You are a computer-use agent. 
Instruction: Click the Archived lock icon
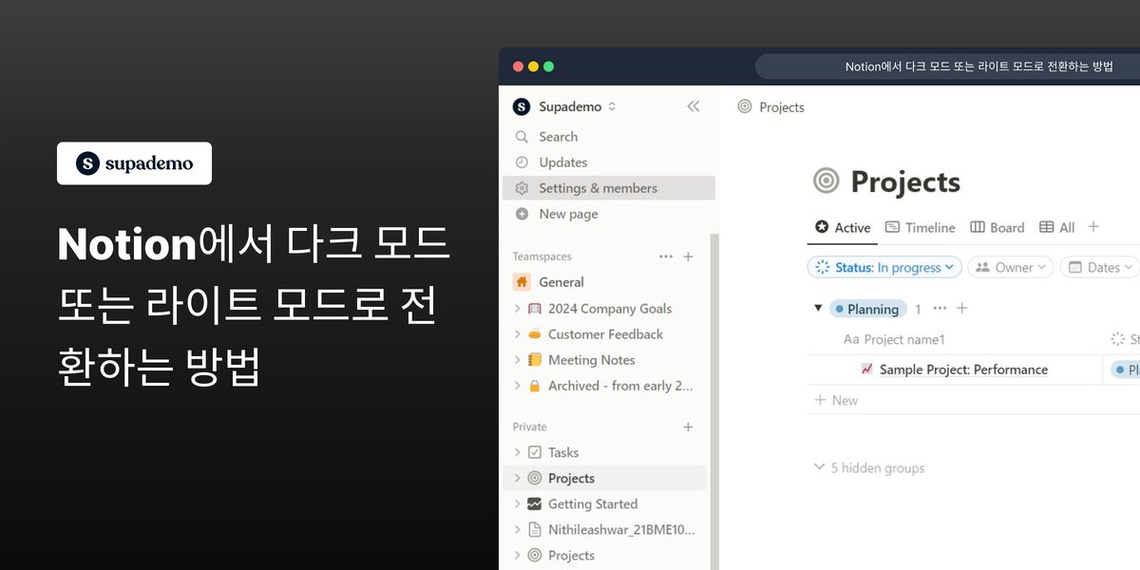535,386
